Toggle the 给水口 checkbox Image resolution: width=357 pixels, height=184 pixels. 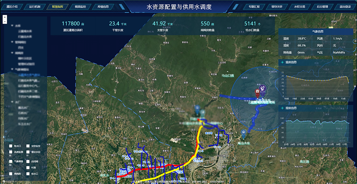pyautogui.click(x=28, y=174)
